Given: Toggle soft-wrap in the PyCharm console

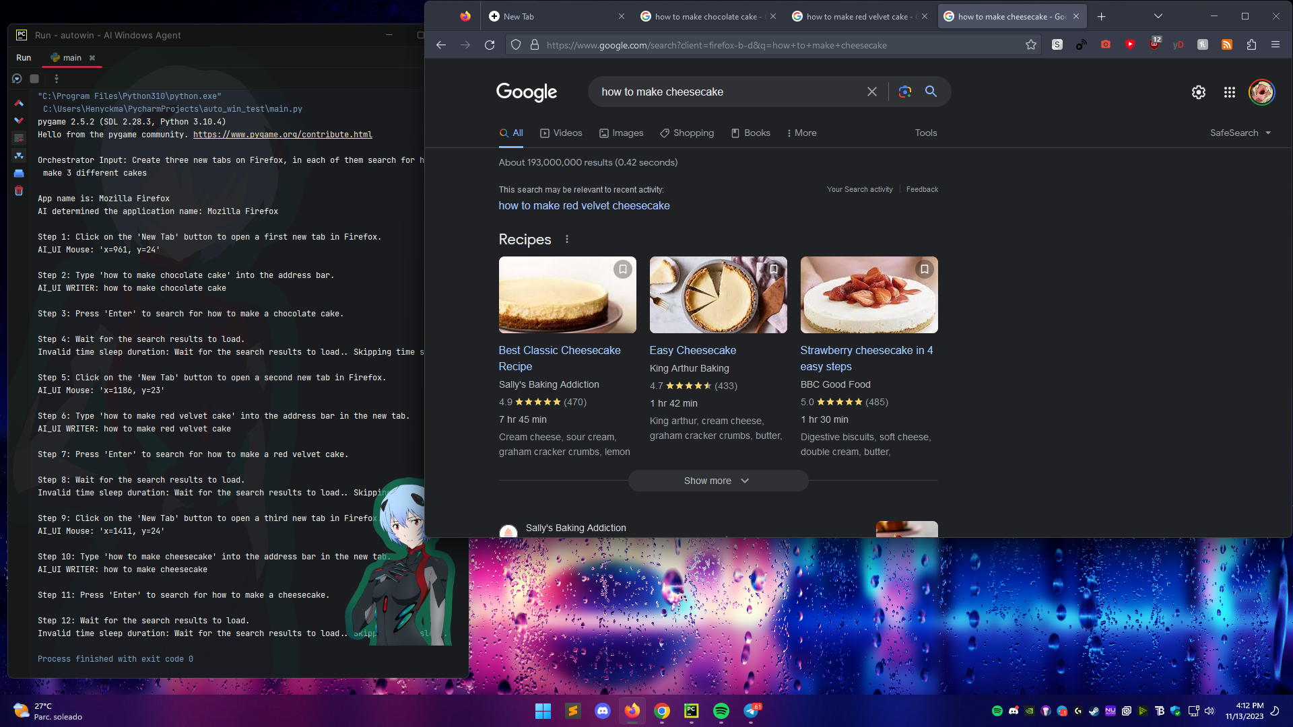Looking at the screenshot, I should [19, 137].
